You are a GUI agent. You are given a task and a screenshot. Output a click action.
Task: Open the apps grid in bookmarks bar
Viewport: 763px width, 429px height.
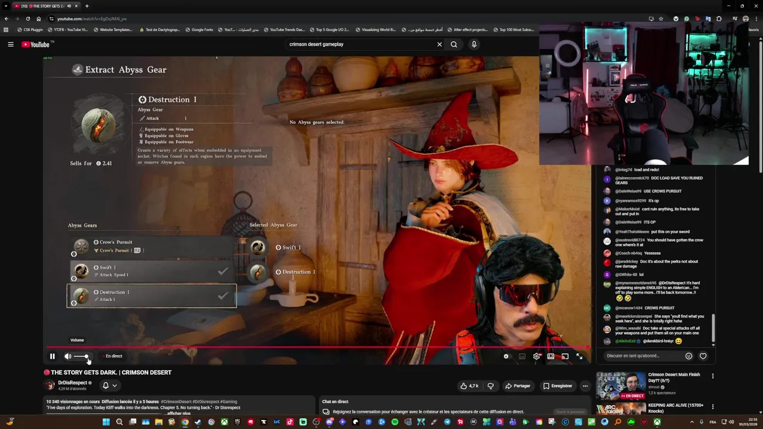(x=6, y=29)
